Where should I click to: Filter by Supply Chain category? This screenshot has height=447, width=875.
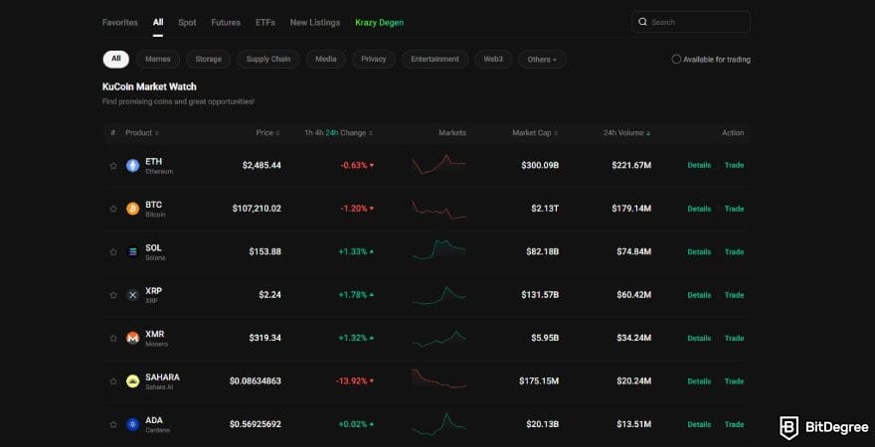click(268, 59)
